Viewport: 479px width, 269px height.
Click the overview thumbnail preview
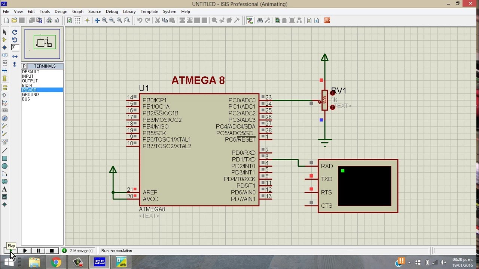pos(42,44)
